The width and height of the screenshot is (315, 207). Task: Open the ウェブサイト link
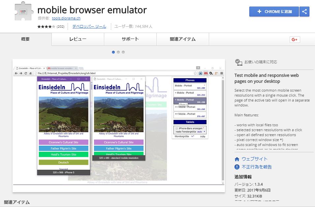(x=255, y=159)
